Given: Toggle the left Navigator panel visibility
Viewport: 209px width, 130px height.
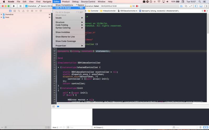Looking at the screenshot, I should (196, 6).
